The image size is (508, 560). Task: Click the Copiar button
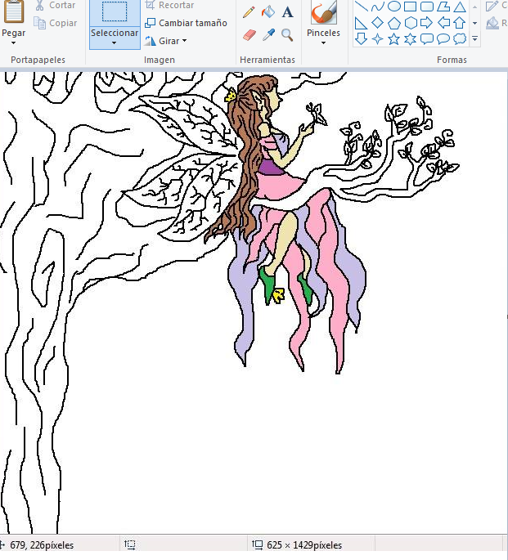[x=56, y=23]
